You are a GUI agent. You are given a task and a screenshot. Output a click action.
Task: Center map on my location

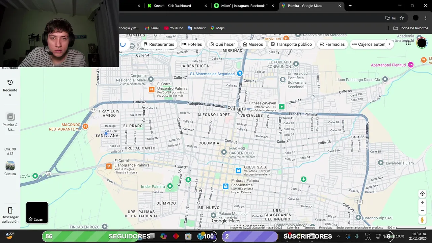click(422, 194)
